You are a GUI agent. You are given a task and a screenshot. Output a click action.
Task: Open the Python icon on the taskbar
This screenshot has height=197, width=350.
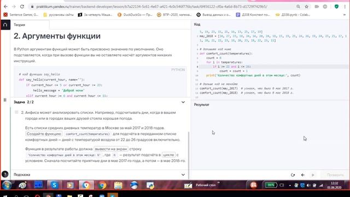[150, 185]
